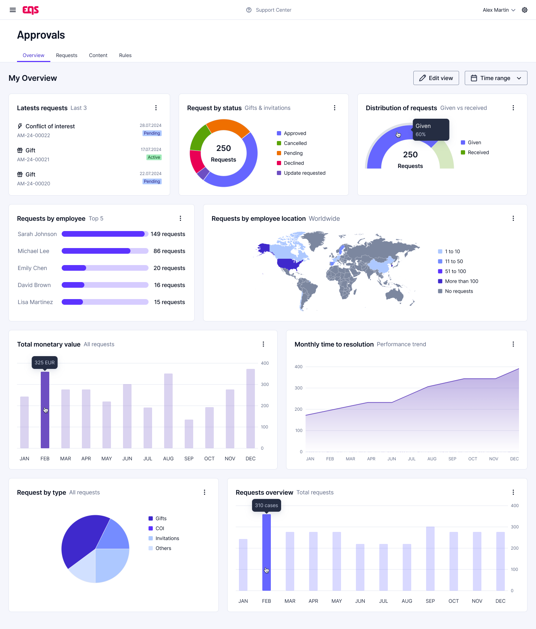Open Total monetary value card options
Viewport: 536px width, 629px height.
tap(263, 344)
